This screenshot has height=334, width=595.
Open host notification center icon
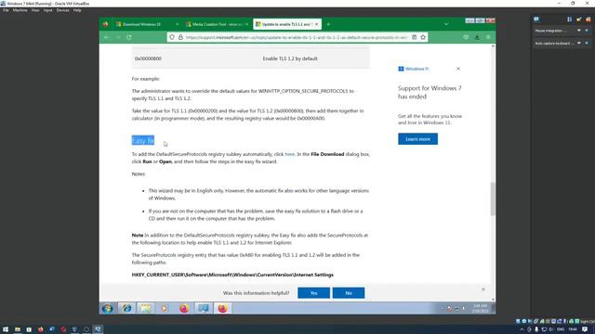coord(586,329)
